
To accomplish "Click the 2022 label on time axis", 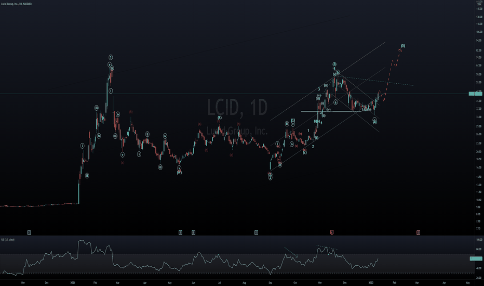I will point(371,282).
